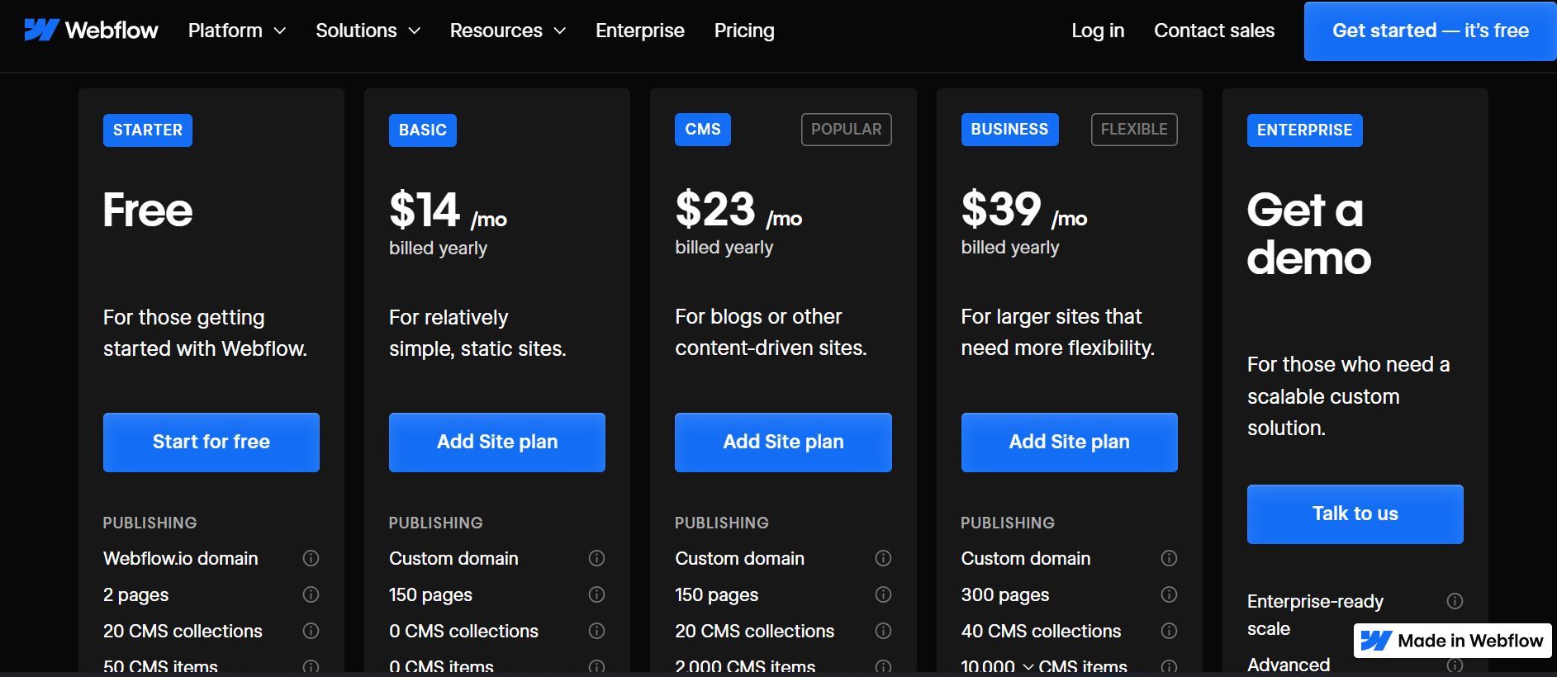Image resolution: width=1557 pixels, height=677 pixels.
Task: Show info for CMS plan Custom domain
Action: coord(883,558)
